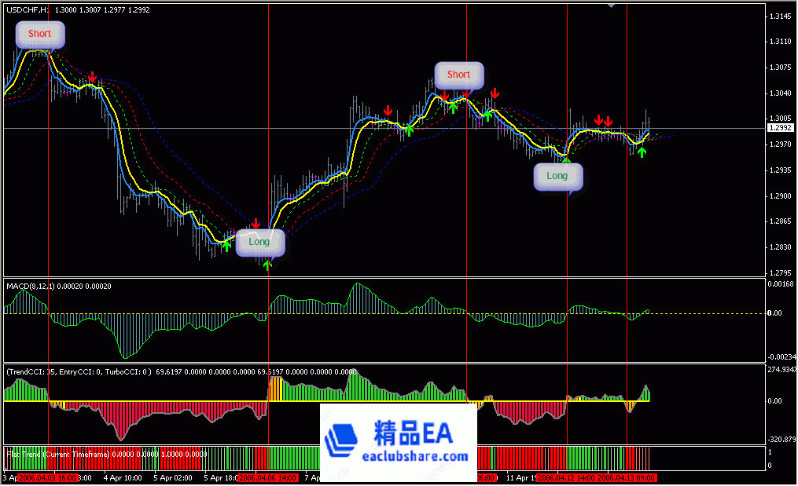Screen dimensions: 798x486
Task: Click the green up arrow below Long label at chart bottom
Action: [x=267, y=265]
